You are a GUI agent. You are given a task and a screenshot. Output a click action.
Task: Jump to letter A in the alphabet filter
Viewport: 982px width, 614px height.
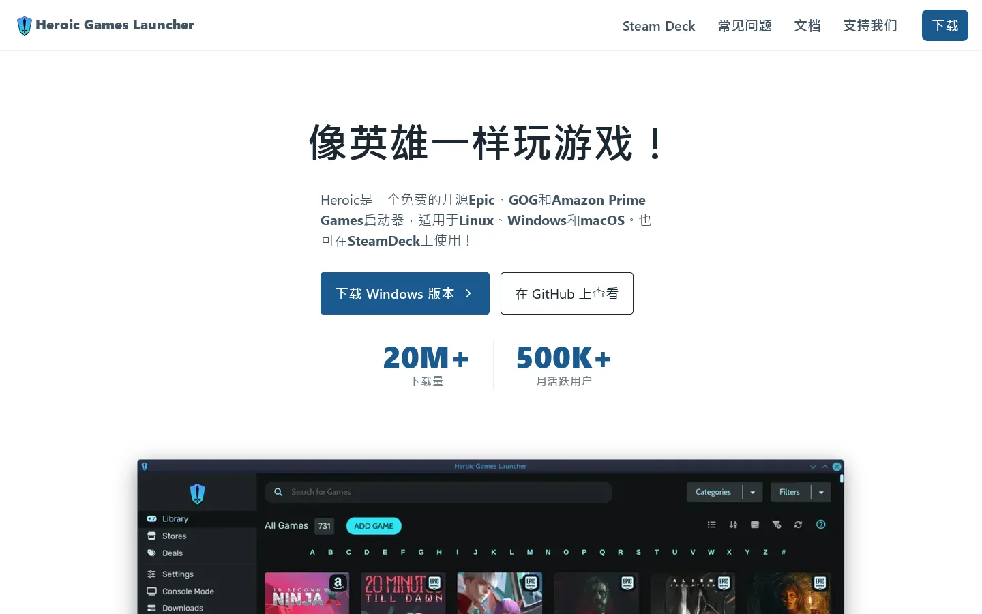click(312, 553)
